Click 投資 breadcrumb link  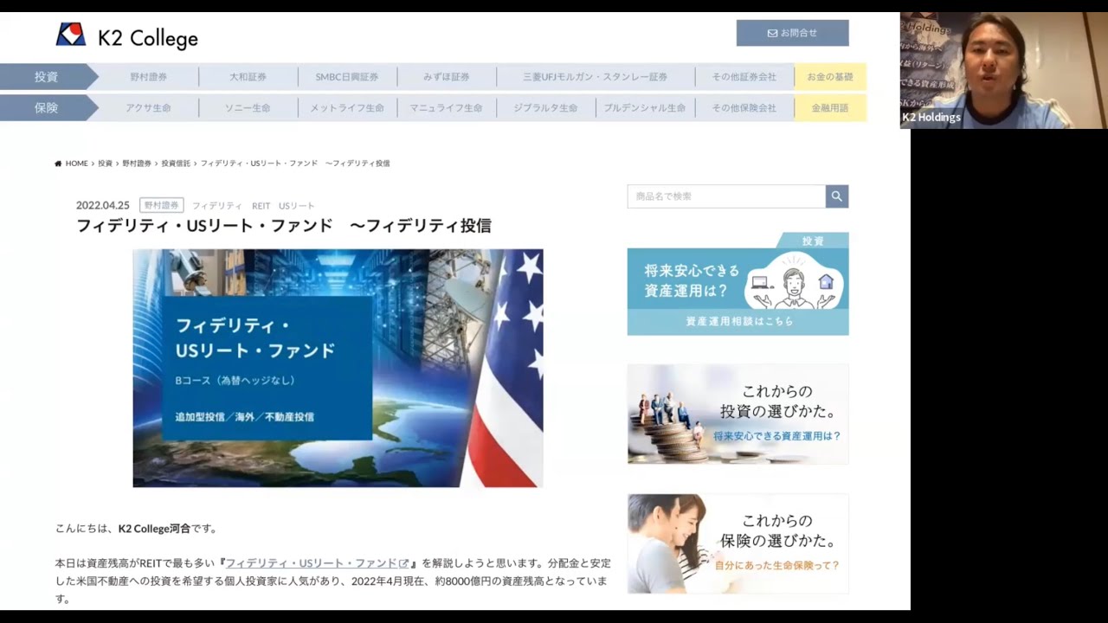coord(105,164)
